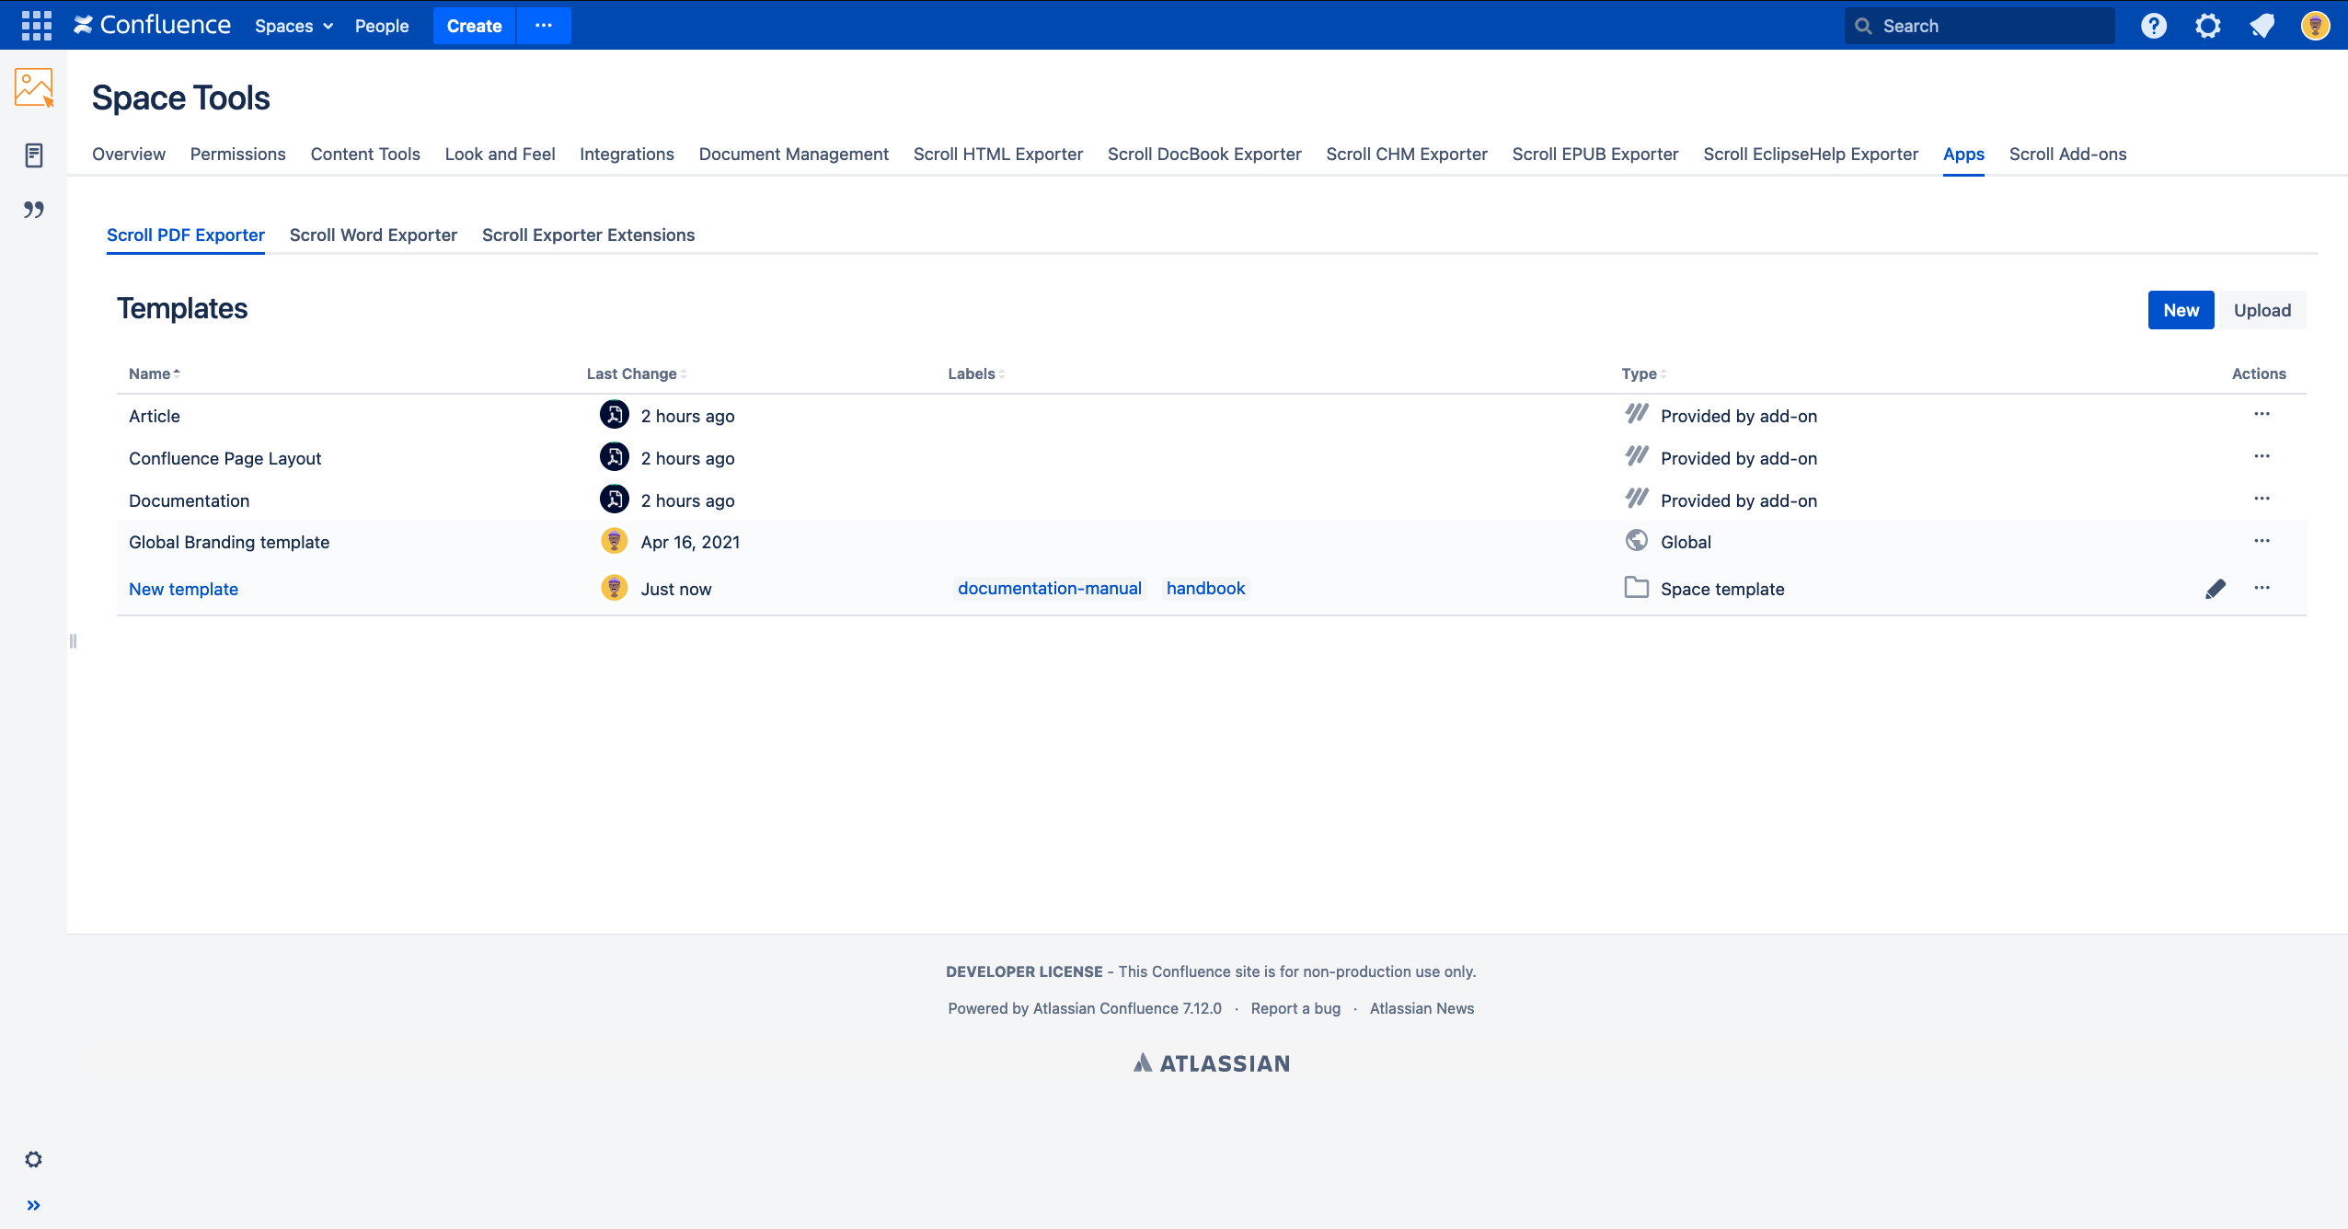2348x1229 pixels.
Task: Click sidebar space settings gear at bottom
Action: [x=34, y=1159]
